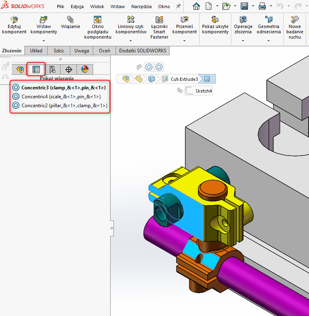
Task: Open the Edycja menu
Action: pos(77,6)
